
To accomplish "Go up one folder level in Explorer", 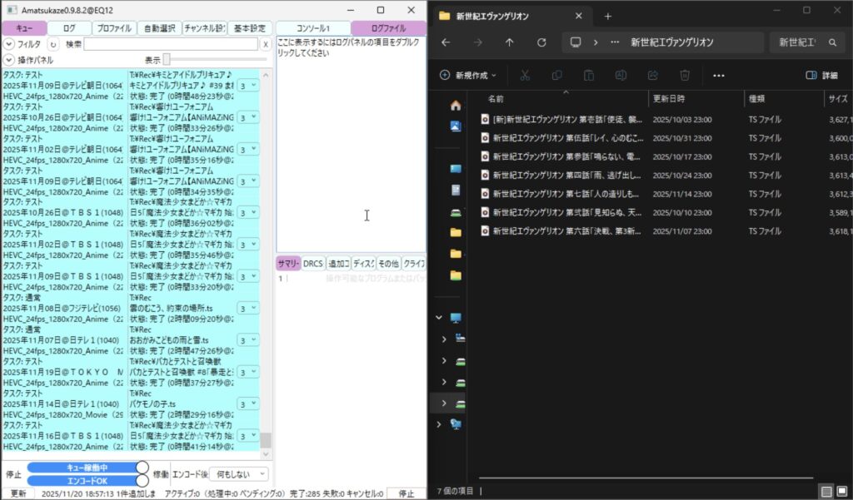I will 510,42.
